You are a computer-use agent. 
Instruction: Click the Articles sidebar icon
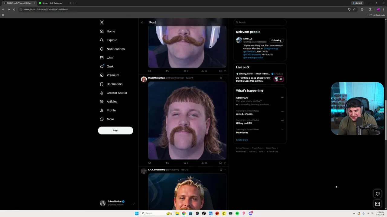[102, 102]
